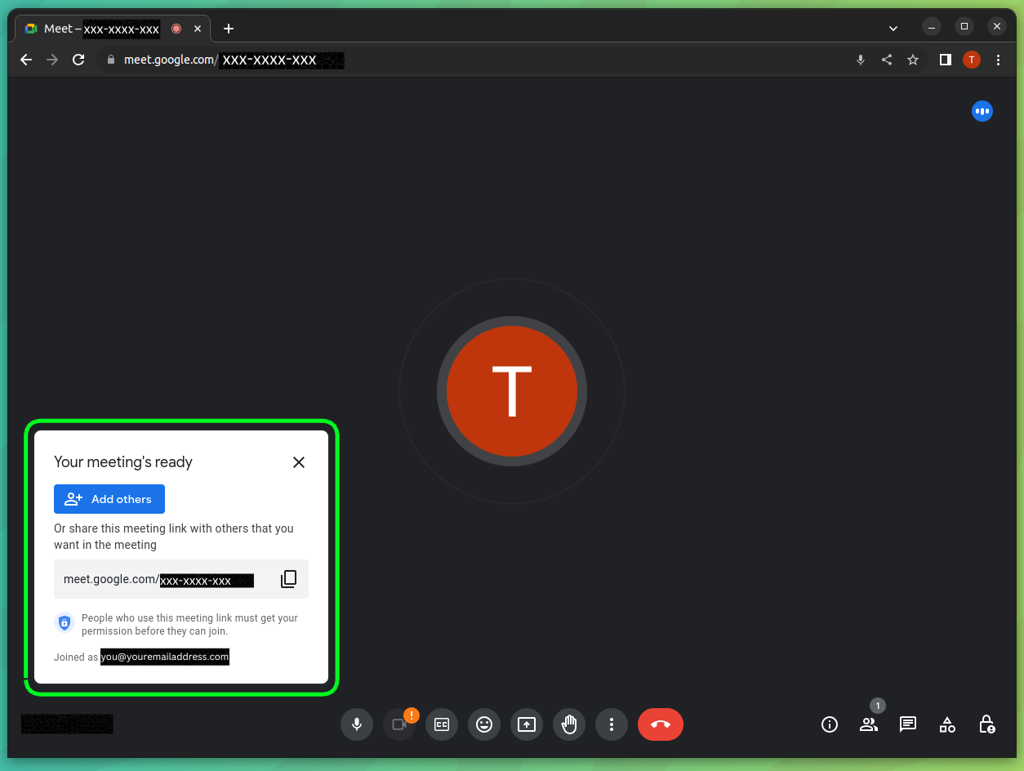Viewport: 1024px width, 771px height.
Task: Show the participants list icon
Action: (868, 724)
